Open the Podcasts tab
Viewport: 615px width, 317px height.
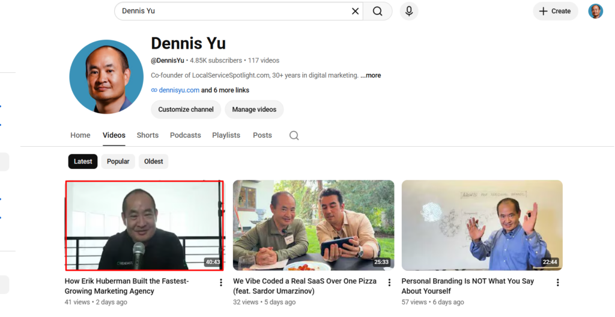point(185,135)
